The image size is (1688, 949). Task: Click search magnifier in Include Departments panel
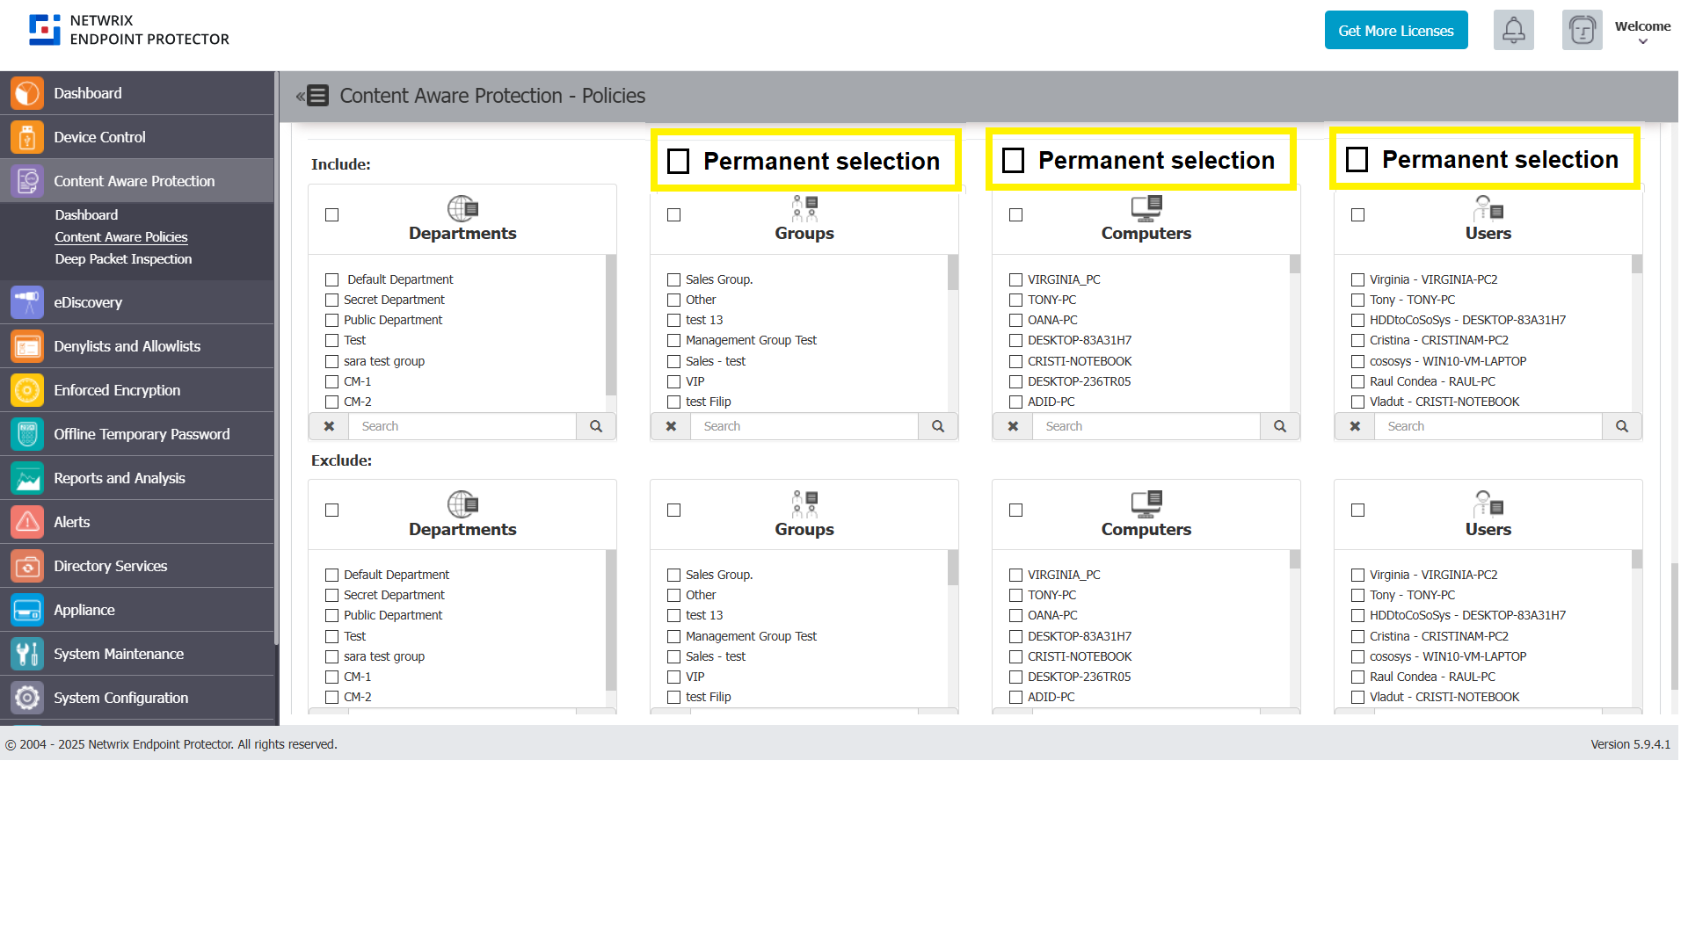click(596, 426)
